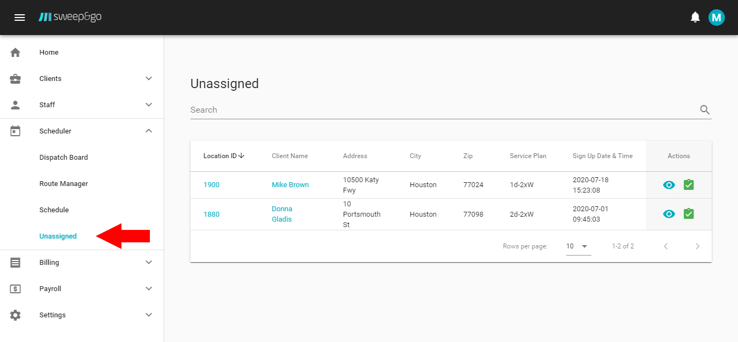Go to the next page arrow
This screenshot has height=342, width=738.
[697, 246]
